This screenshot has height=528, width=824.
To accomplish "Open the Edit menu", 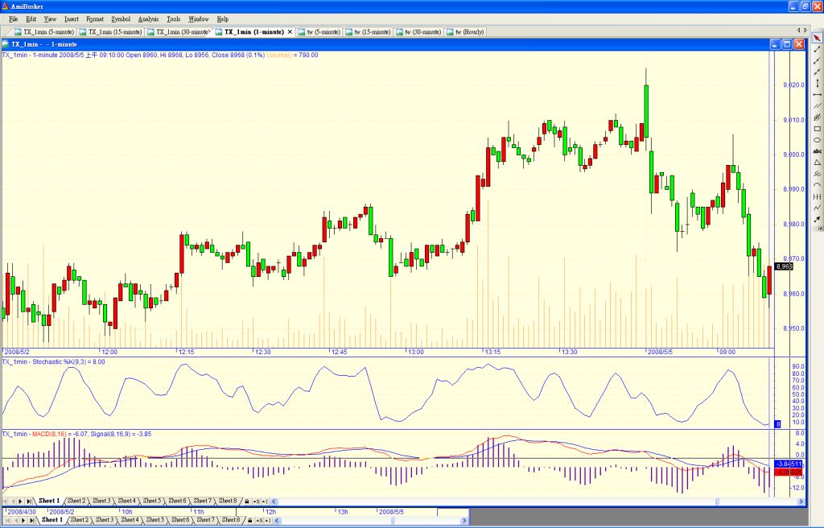I will click(31, 19).
